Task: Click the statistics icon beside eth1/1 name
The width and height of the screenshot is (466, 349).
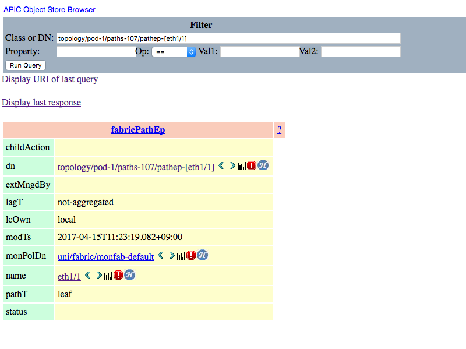Action: click(x=107, y=274)
